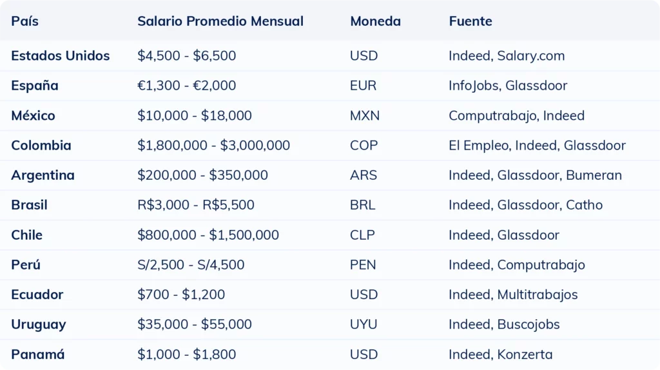Viewport: 660px width, 370px height.
Task: Click the México country name
Action: tap(33, 116)
